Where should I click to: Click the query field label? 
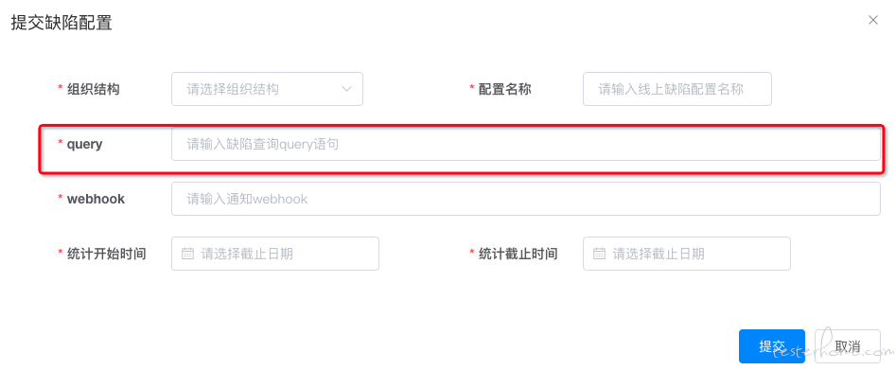[84, 144]
